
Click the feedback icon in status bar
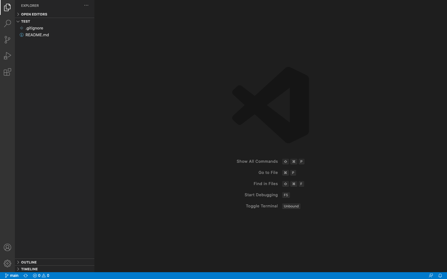[x=431, y=276]
